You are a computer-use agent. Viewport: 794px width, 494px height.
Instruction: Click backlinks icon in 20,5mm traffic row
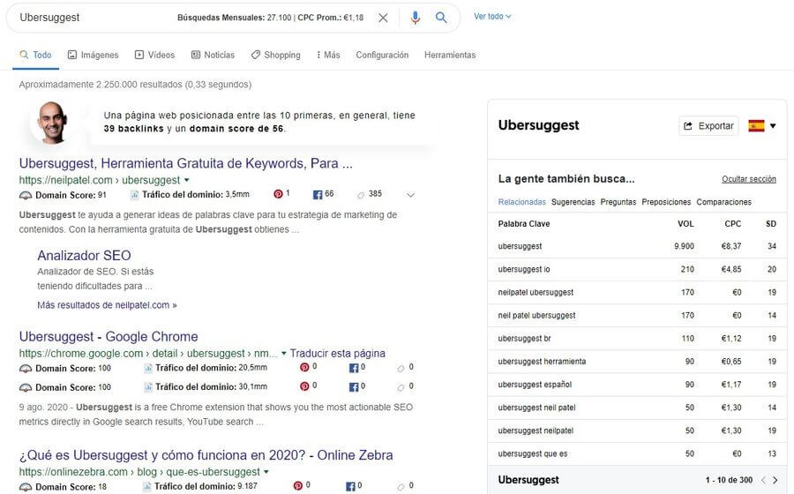401,369
